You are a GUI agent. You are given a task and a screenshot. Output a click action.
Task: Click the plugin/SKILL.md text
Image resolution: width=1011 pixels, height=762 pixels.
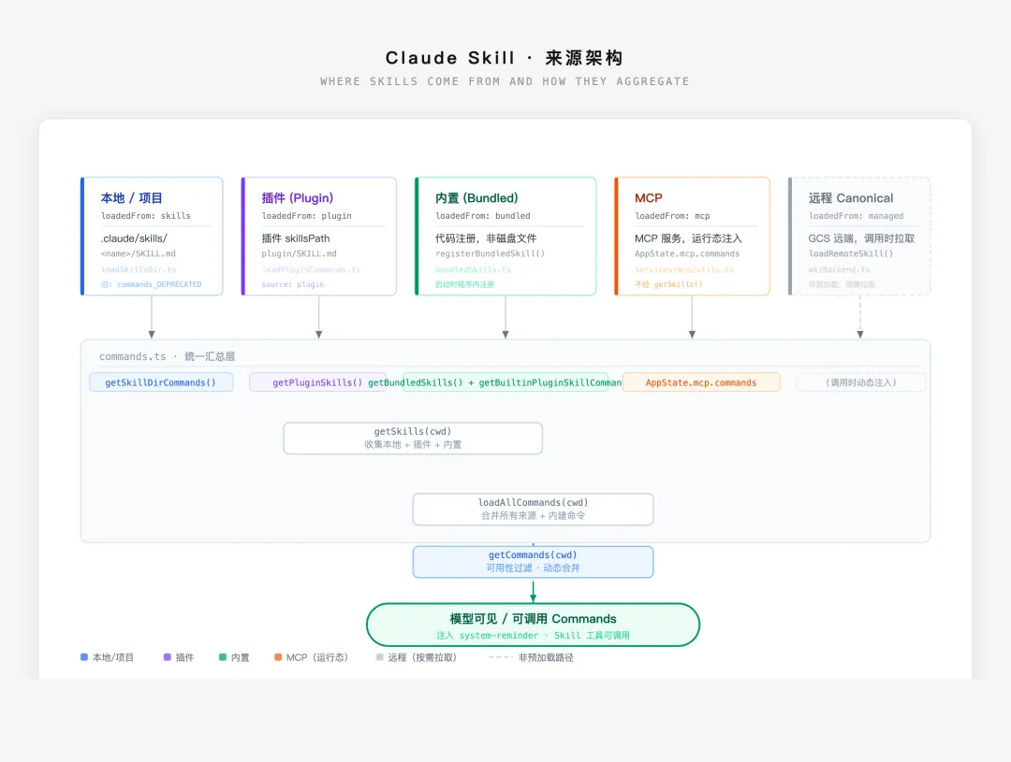(299, 253)
